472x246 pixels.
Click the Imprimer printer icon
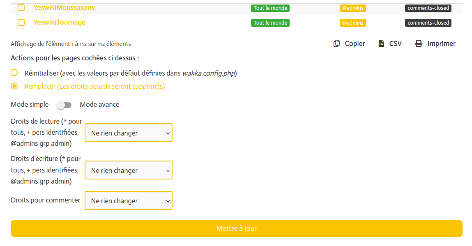click(419, 44)
